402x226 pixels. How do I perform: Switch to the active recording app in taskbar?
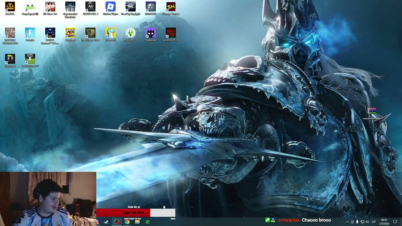pyautogui.click(x=117, y=222)
